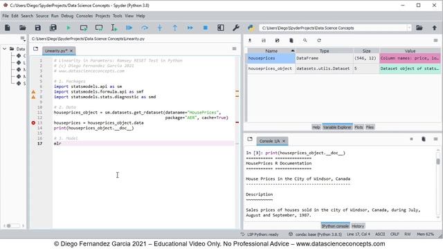Open IPython console options menu
Viewport: 443px width, 249px height.
[x=435, y=139]
